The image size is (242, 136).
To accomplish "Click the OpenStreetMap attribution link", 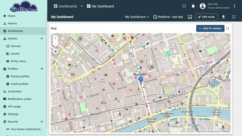I will (213, 131).
